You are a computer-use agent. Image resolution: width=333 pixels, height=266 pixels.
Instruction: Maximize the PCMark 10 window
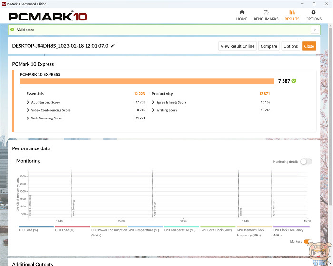point(314,4)
